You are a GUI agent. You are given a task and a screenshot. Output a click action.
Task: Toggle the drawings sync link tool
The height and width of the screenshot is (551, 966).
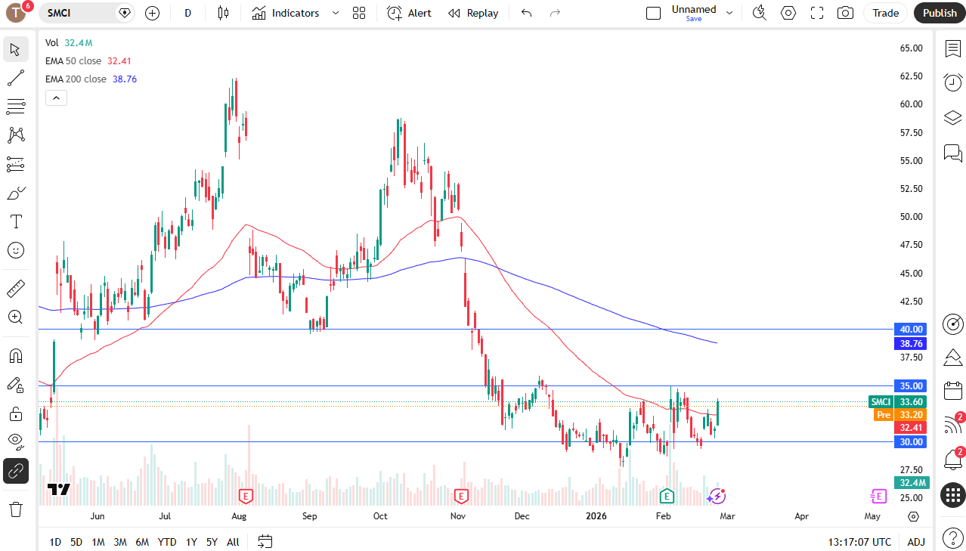click(15, 471)
